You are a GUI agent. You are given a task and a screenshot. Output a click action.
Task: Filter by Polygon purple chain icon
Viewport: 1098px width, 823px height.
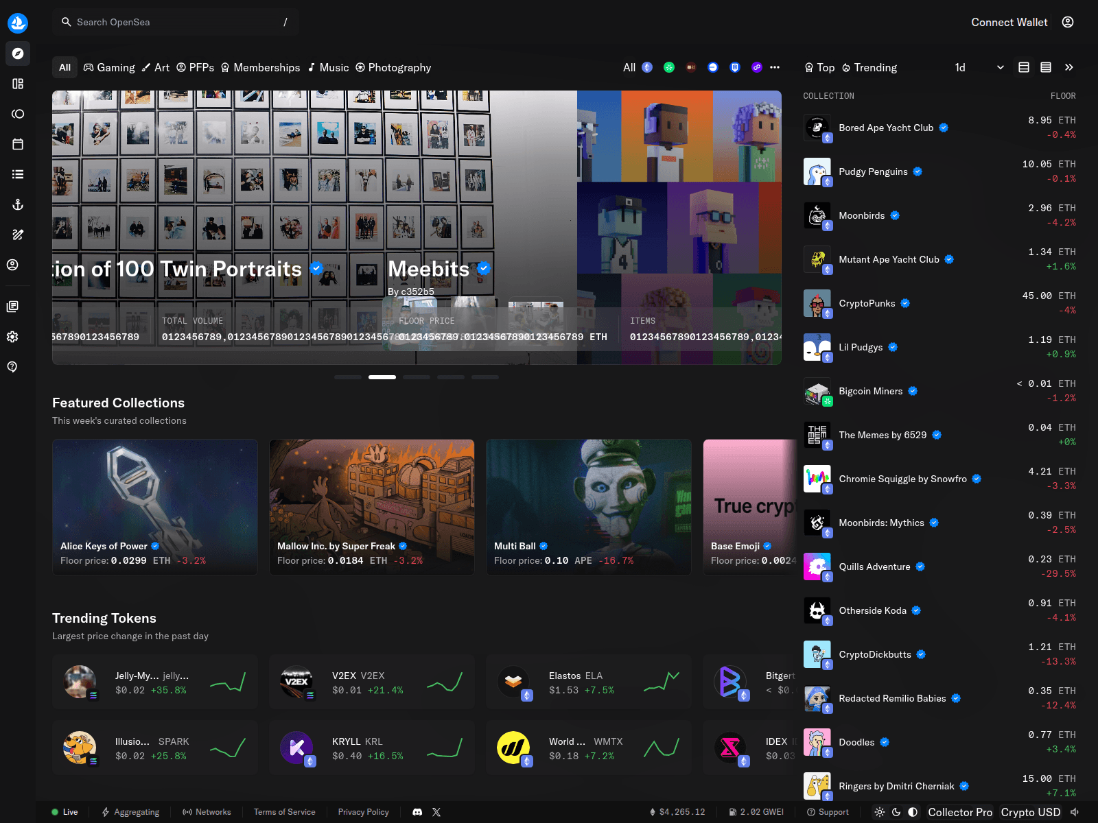[757, 67]
